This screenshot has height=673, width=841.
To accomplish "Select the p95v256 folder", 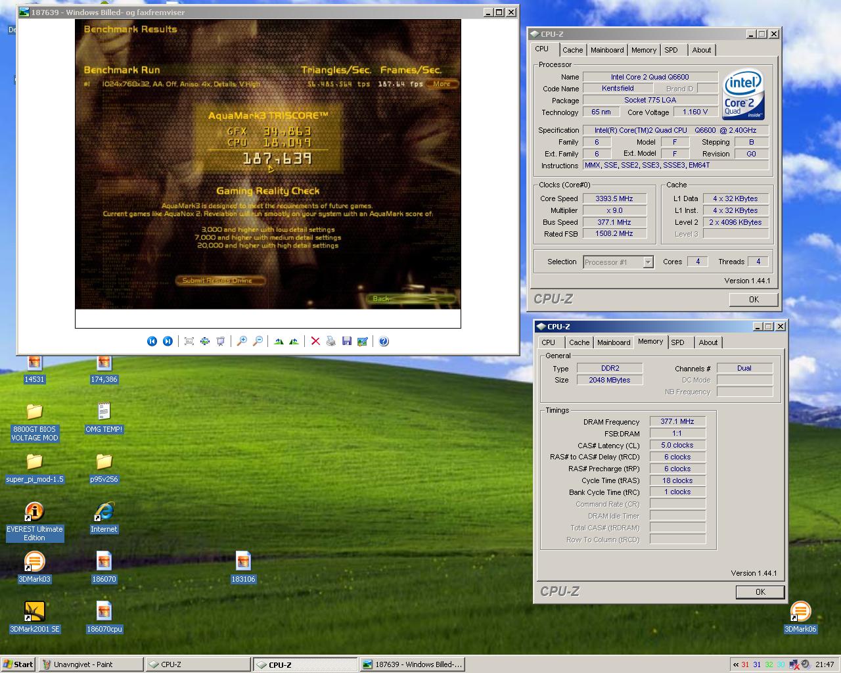I will click(104, 467).
